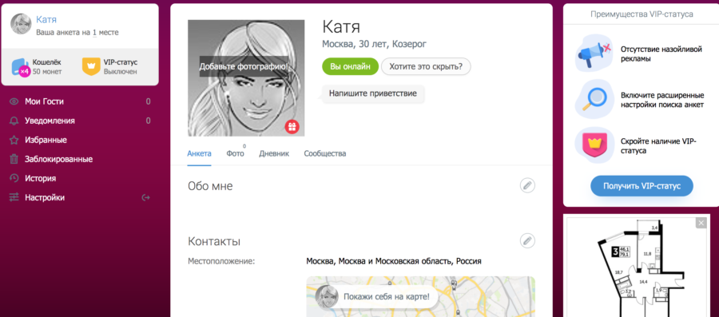Click the Обо мне heading

click(x=210, y=186)
